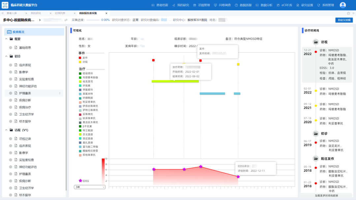The height and width of the screenshot is (200, 356).
Task: Open 卫生经济学 under 初诊
Action: click(x=26, y=114)
